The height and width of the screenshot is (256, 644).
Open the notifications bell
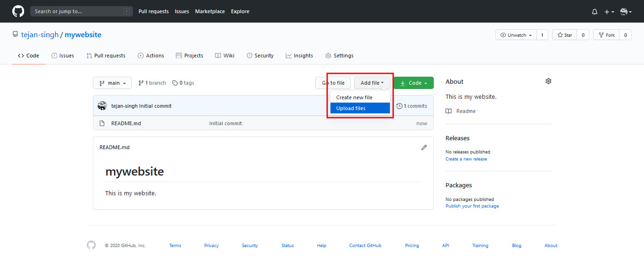594,12
